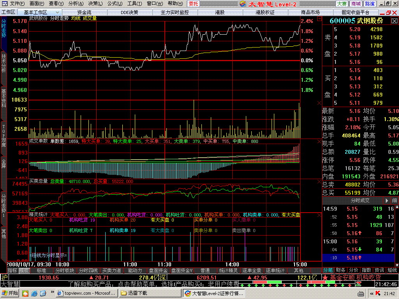Click the 委托 order button
399x299 pixels.
pos(193,4)
